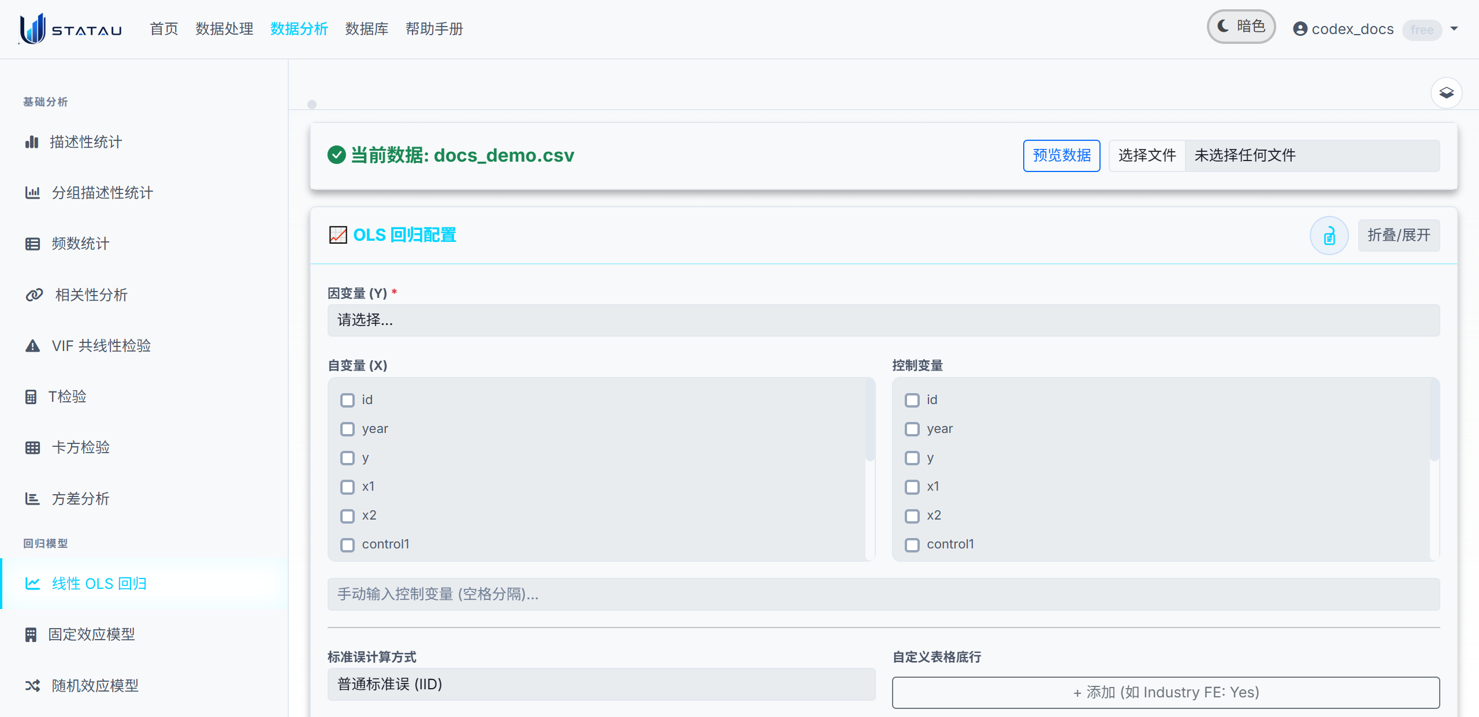The image size is (1479, 717).
Task: Check x2 in 控制变量 list
Action: point(912,516)
